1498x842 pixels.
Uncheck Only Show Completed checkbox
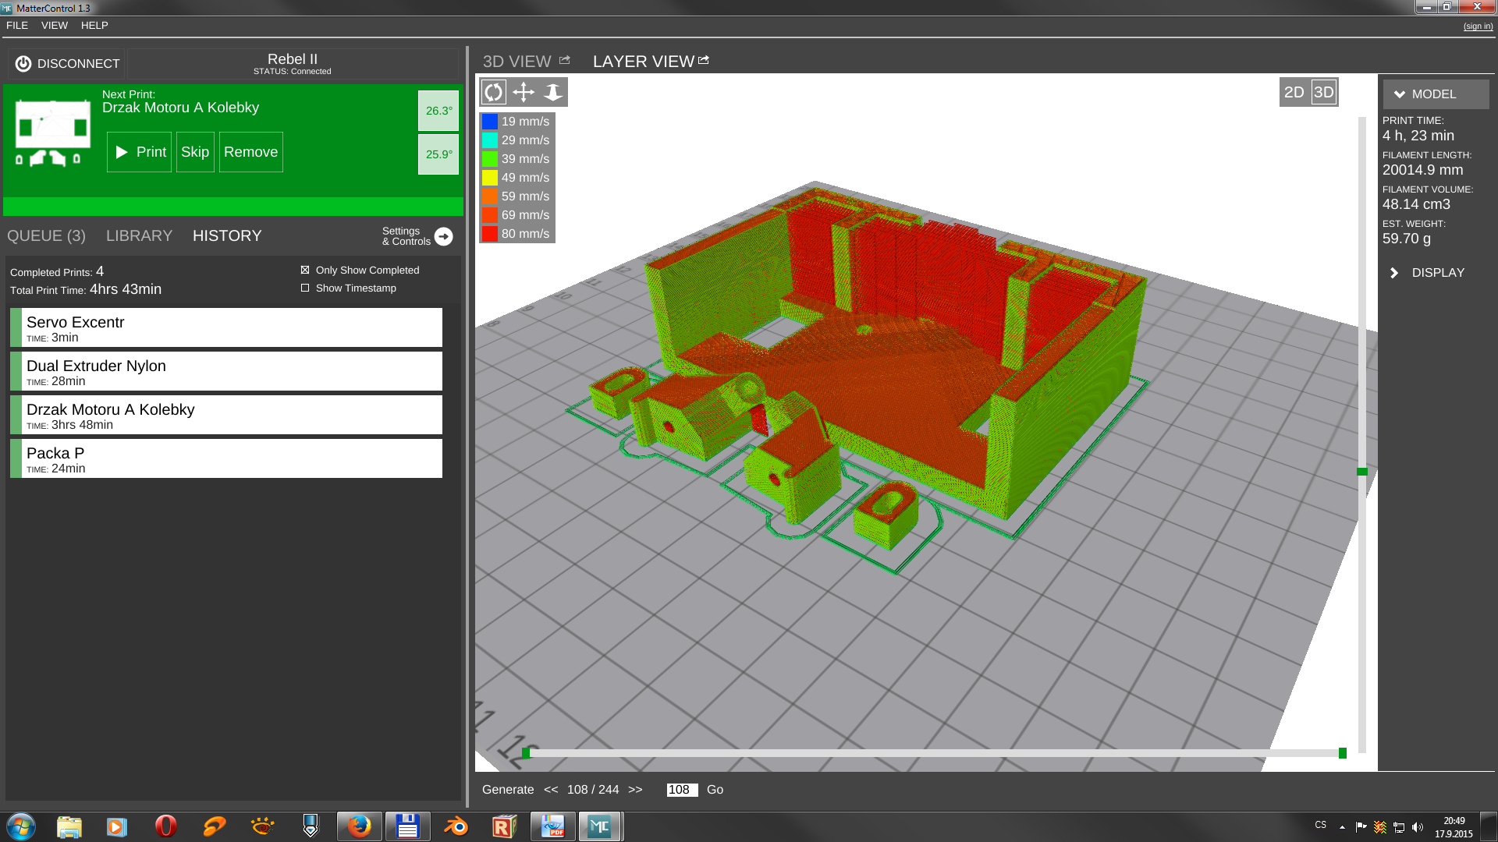(x=305, y=270)
